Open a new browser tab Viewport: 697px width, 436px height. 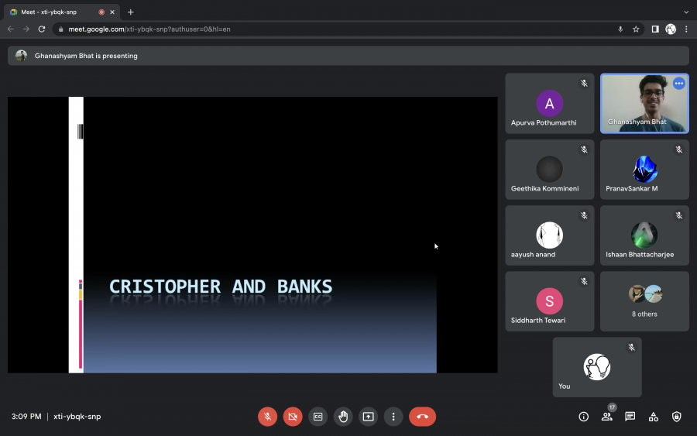pos(130,12)
